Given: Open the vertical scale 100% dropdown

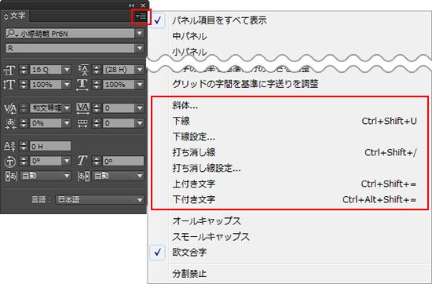Looking at the screenshot, I should pos(67,85).
